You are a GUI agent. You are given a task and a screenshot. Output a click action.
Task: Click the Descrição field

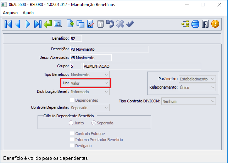[110, 49]
